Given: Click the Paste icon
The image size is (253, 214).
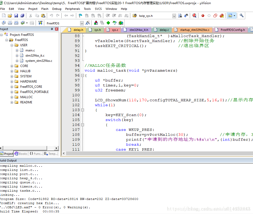Looking at the screenshot, I should [x=43, y=16].
